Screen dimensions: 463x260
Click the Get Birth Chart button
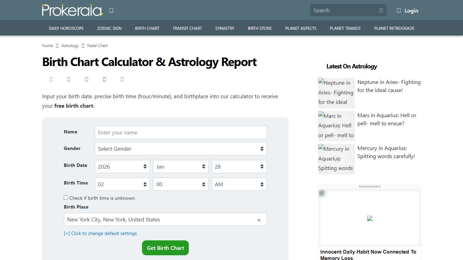click(x=165, y=247)
